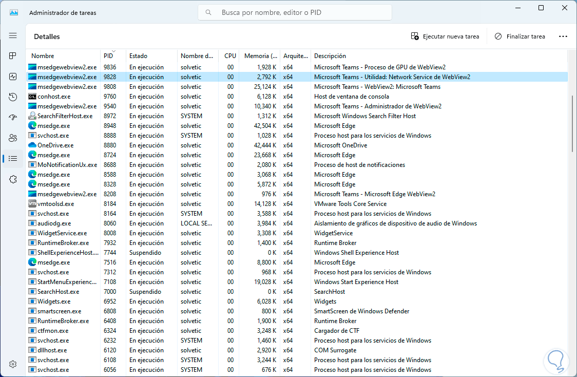The height and width of the screenshot is (377, 577).
Task: Select svchost.exe with PID 6056
Action: (x=53, y=370)
